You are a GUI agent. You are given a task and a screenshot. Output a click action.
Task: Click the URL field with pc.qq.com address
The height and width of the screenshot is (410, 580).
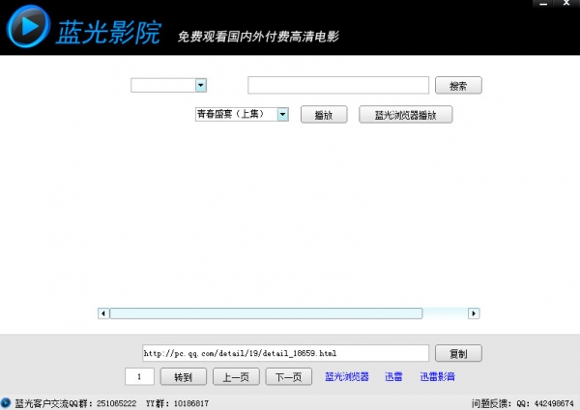285,353
